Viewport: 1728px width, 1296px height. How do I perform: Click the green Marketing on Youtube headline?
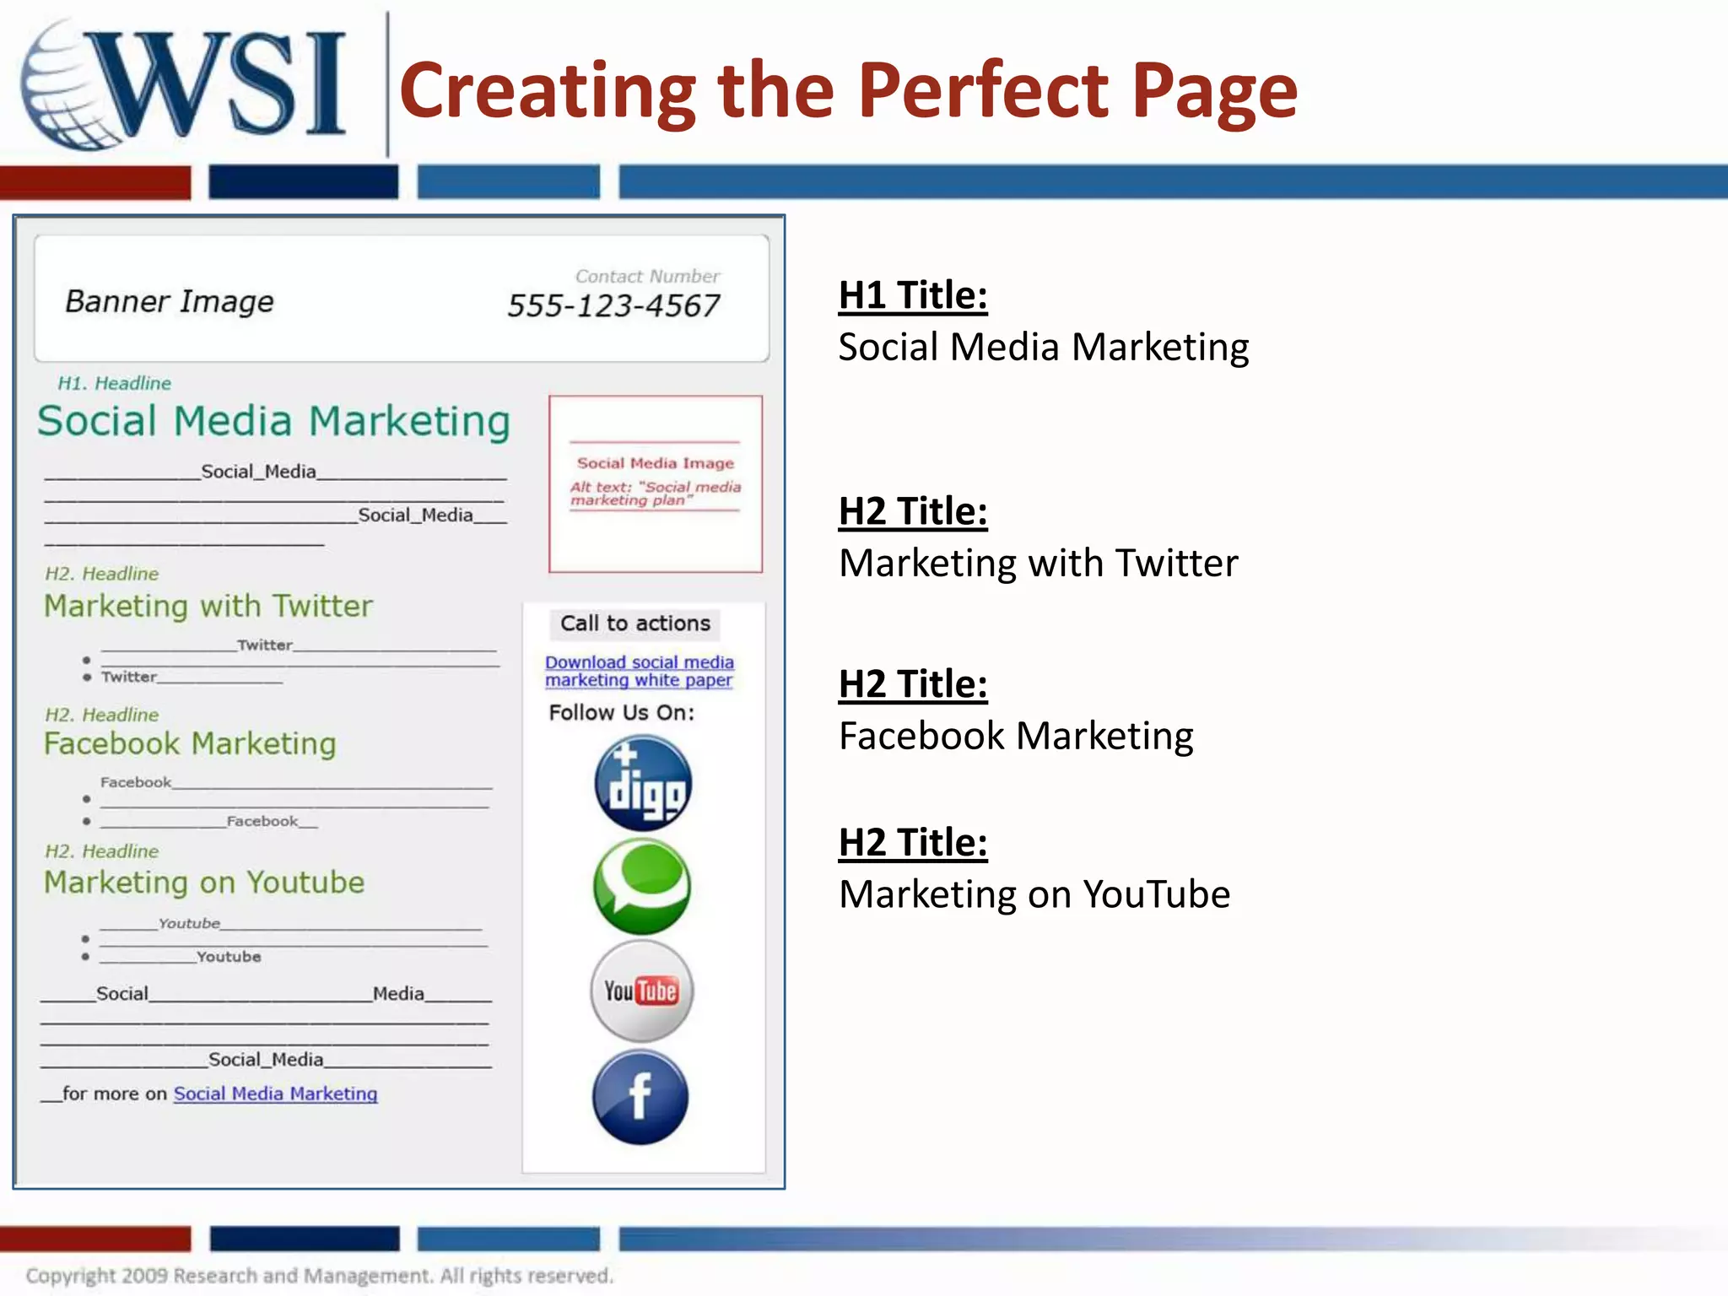(204, 883)
